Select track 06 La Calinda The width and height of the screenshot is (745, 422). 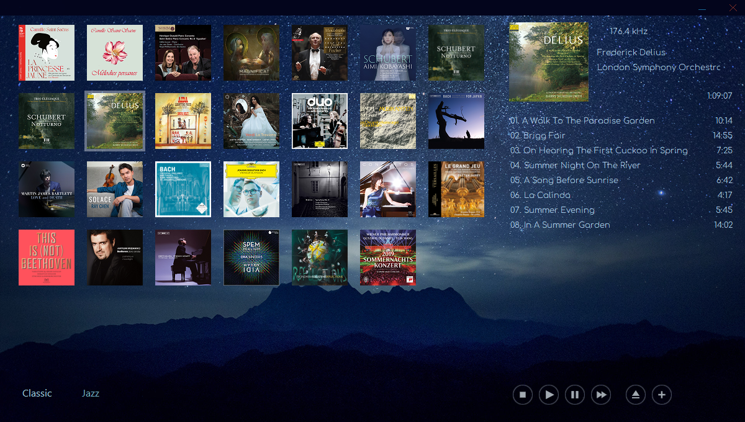click(x=540, y=195)
